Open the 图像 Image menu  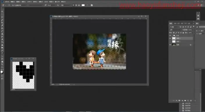point(18,2)
